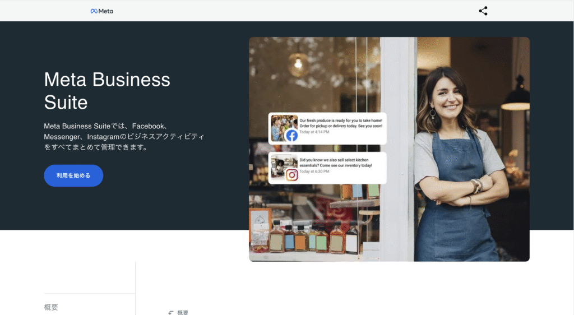Select 概要 in the left sidebar

pyautogui.click(x=51, y=307)
